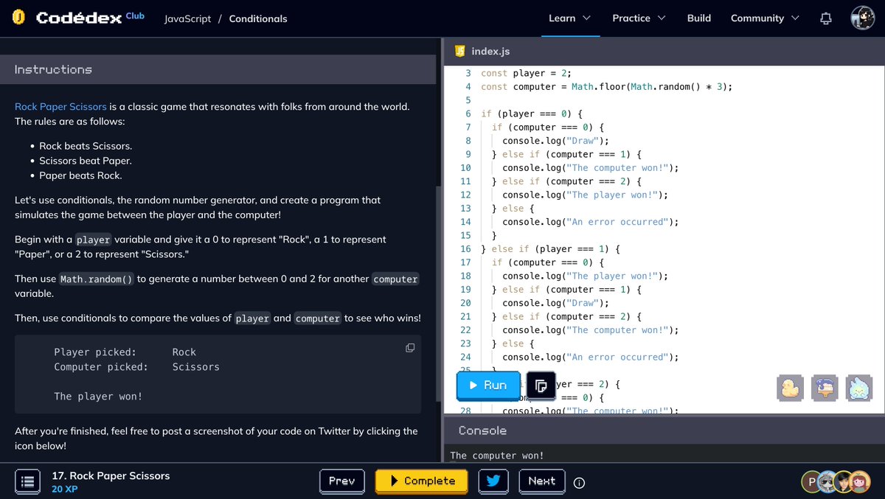Go to the Prev exercise

[342, 481]
